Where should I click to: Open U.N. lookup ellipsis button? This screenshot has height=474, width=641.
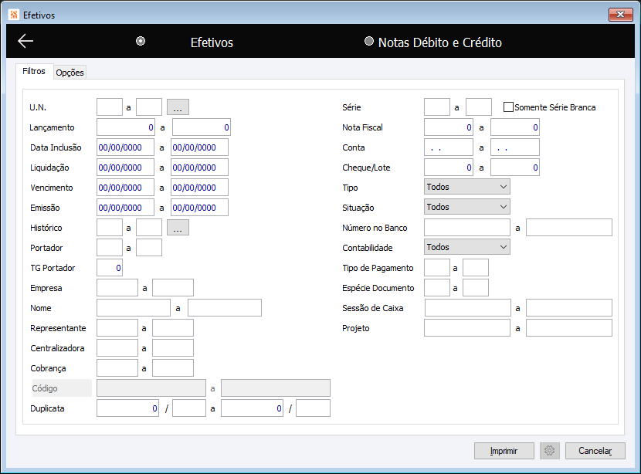pos(178,107)
